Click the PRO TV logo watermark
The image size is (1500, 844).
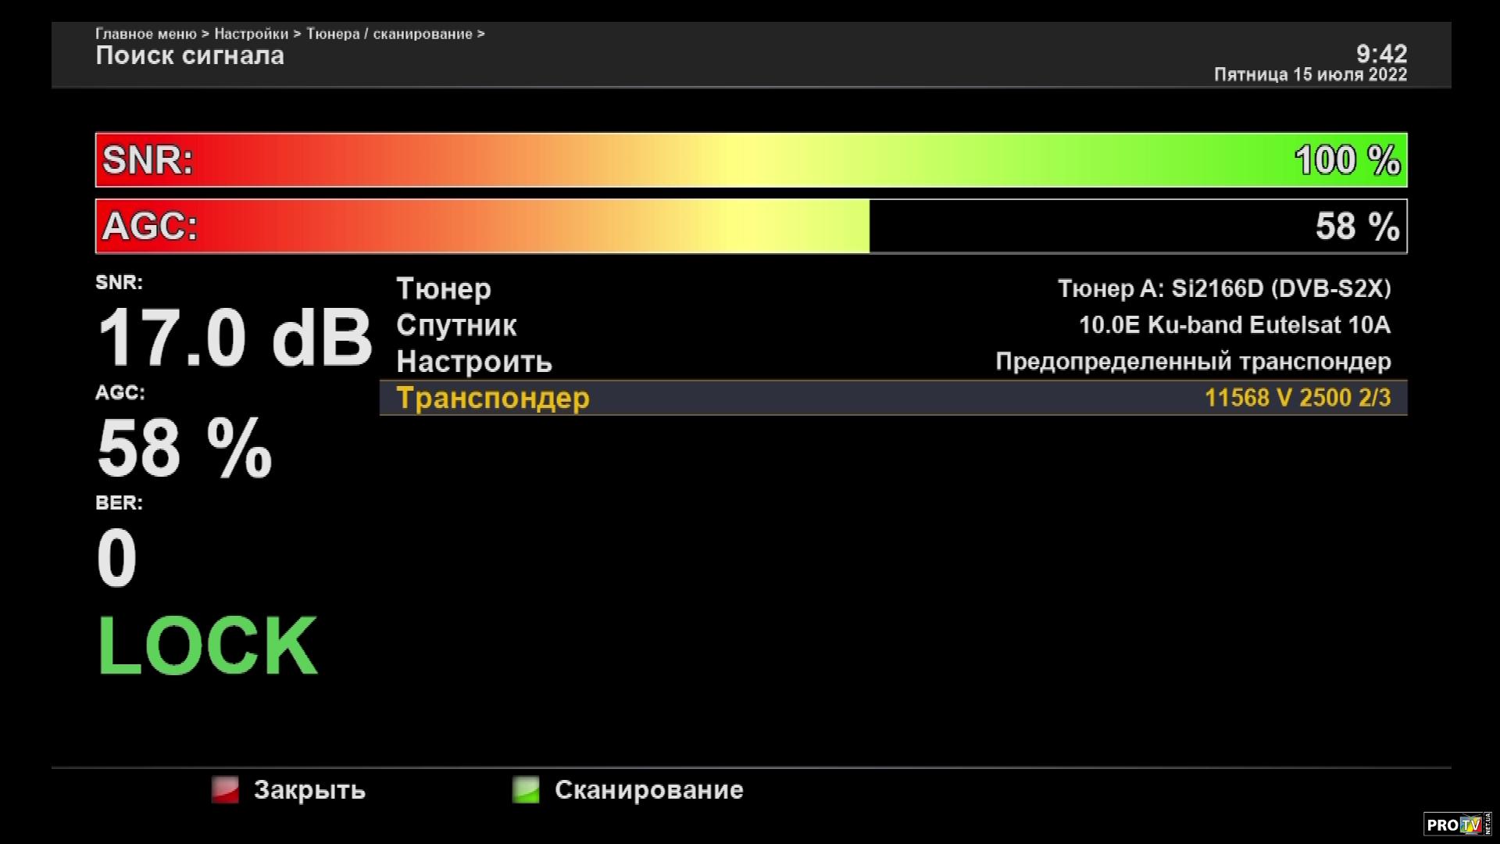(x=1456, y=824)
